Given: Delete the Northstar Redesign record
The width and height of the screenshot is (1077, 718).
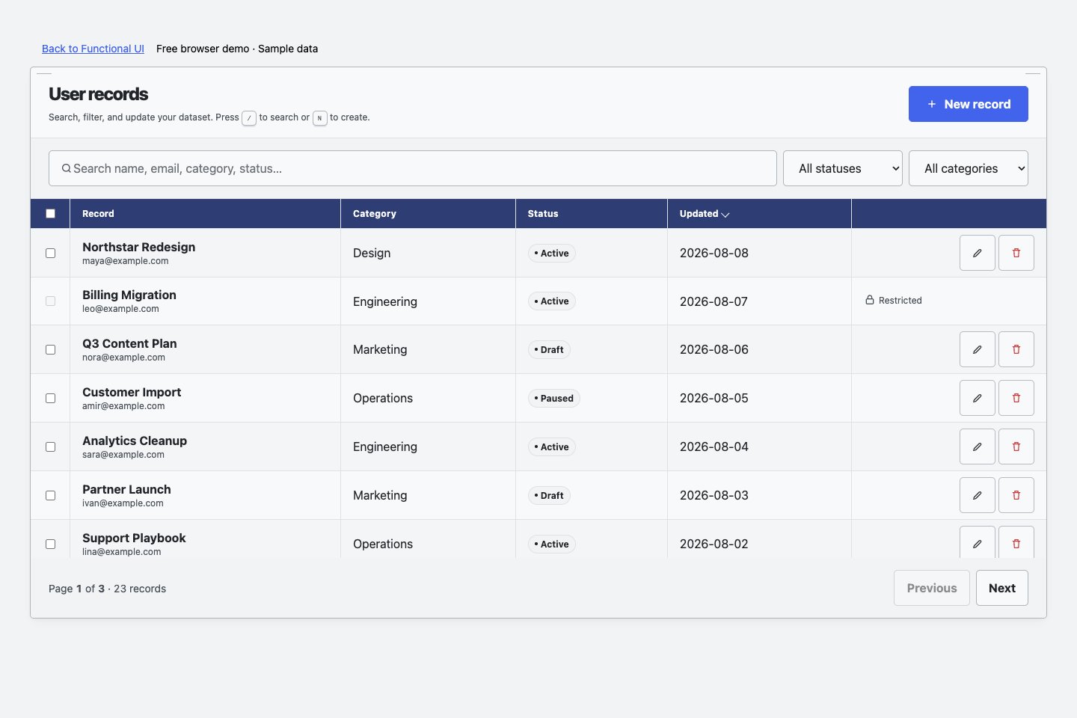Looking at the screenshot, I should [1016, 253].
